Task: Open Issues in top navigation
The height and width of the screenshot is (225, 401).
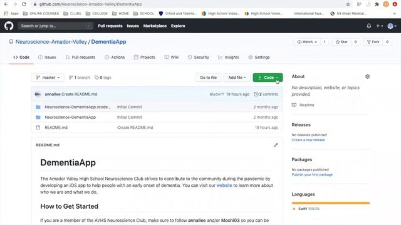Action: [x=133, y=26]
